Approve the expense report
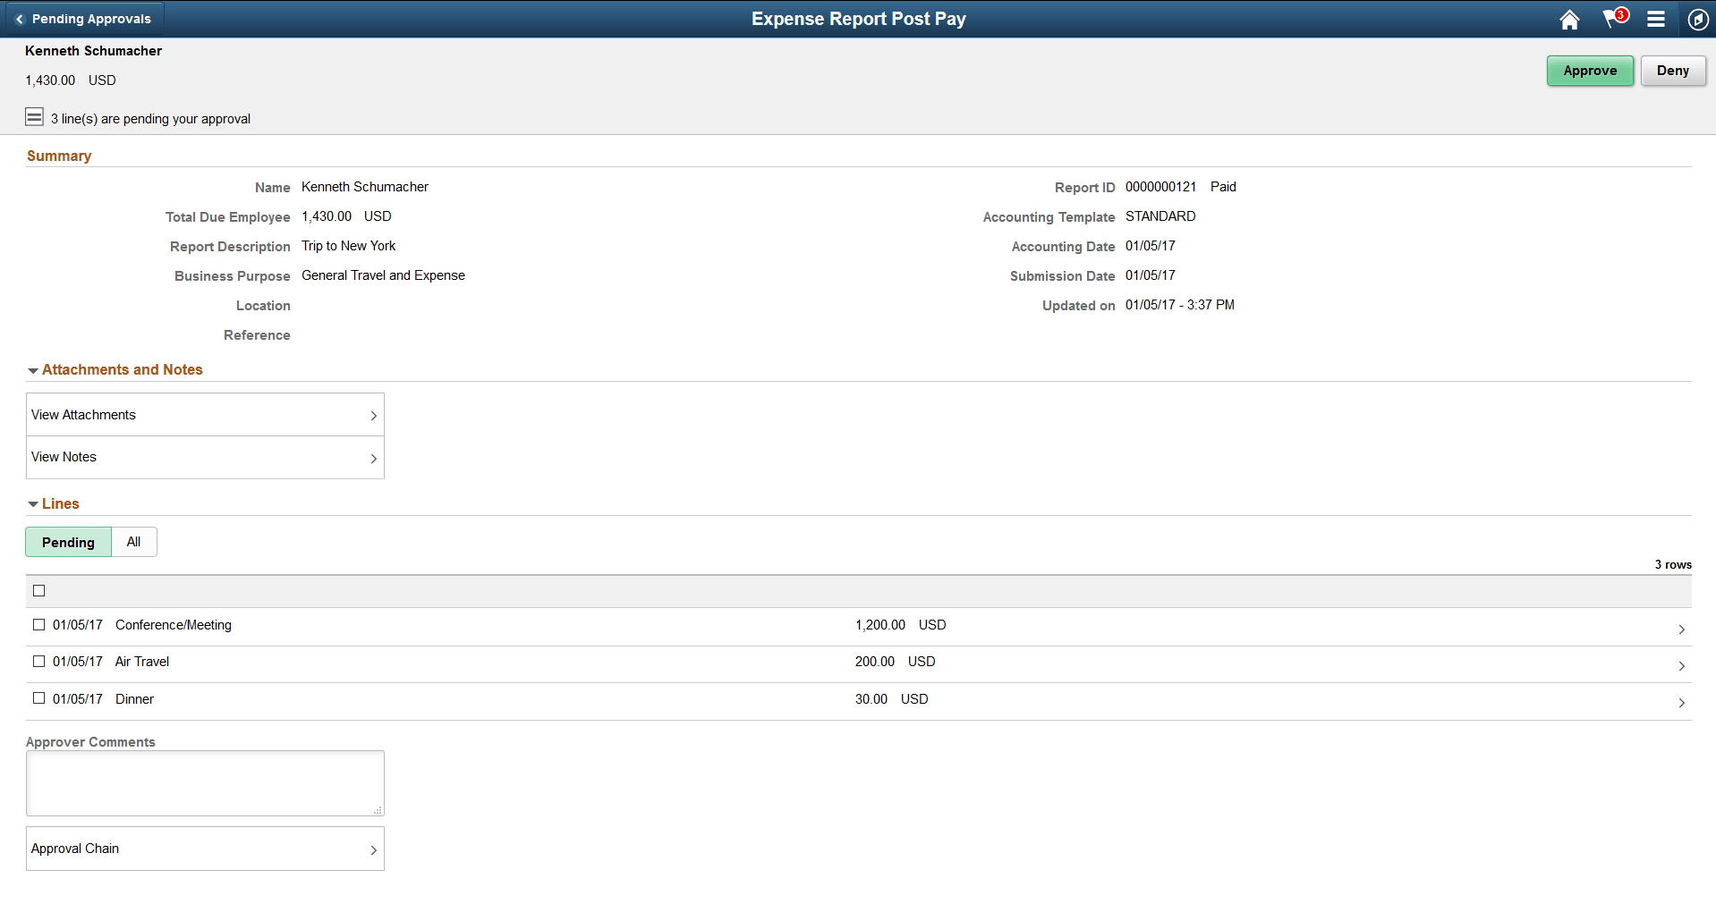 (1590, 70)
